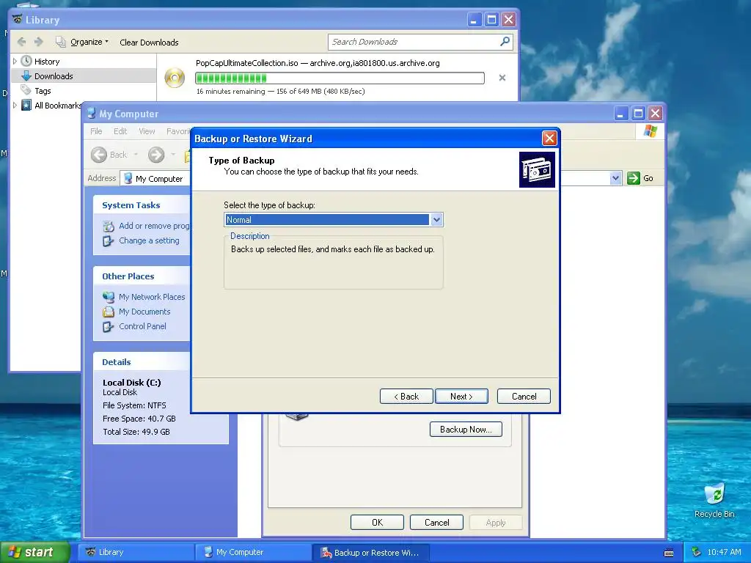
Task: Click the Control Panel icon
Action: pos(109,326)
